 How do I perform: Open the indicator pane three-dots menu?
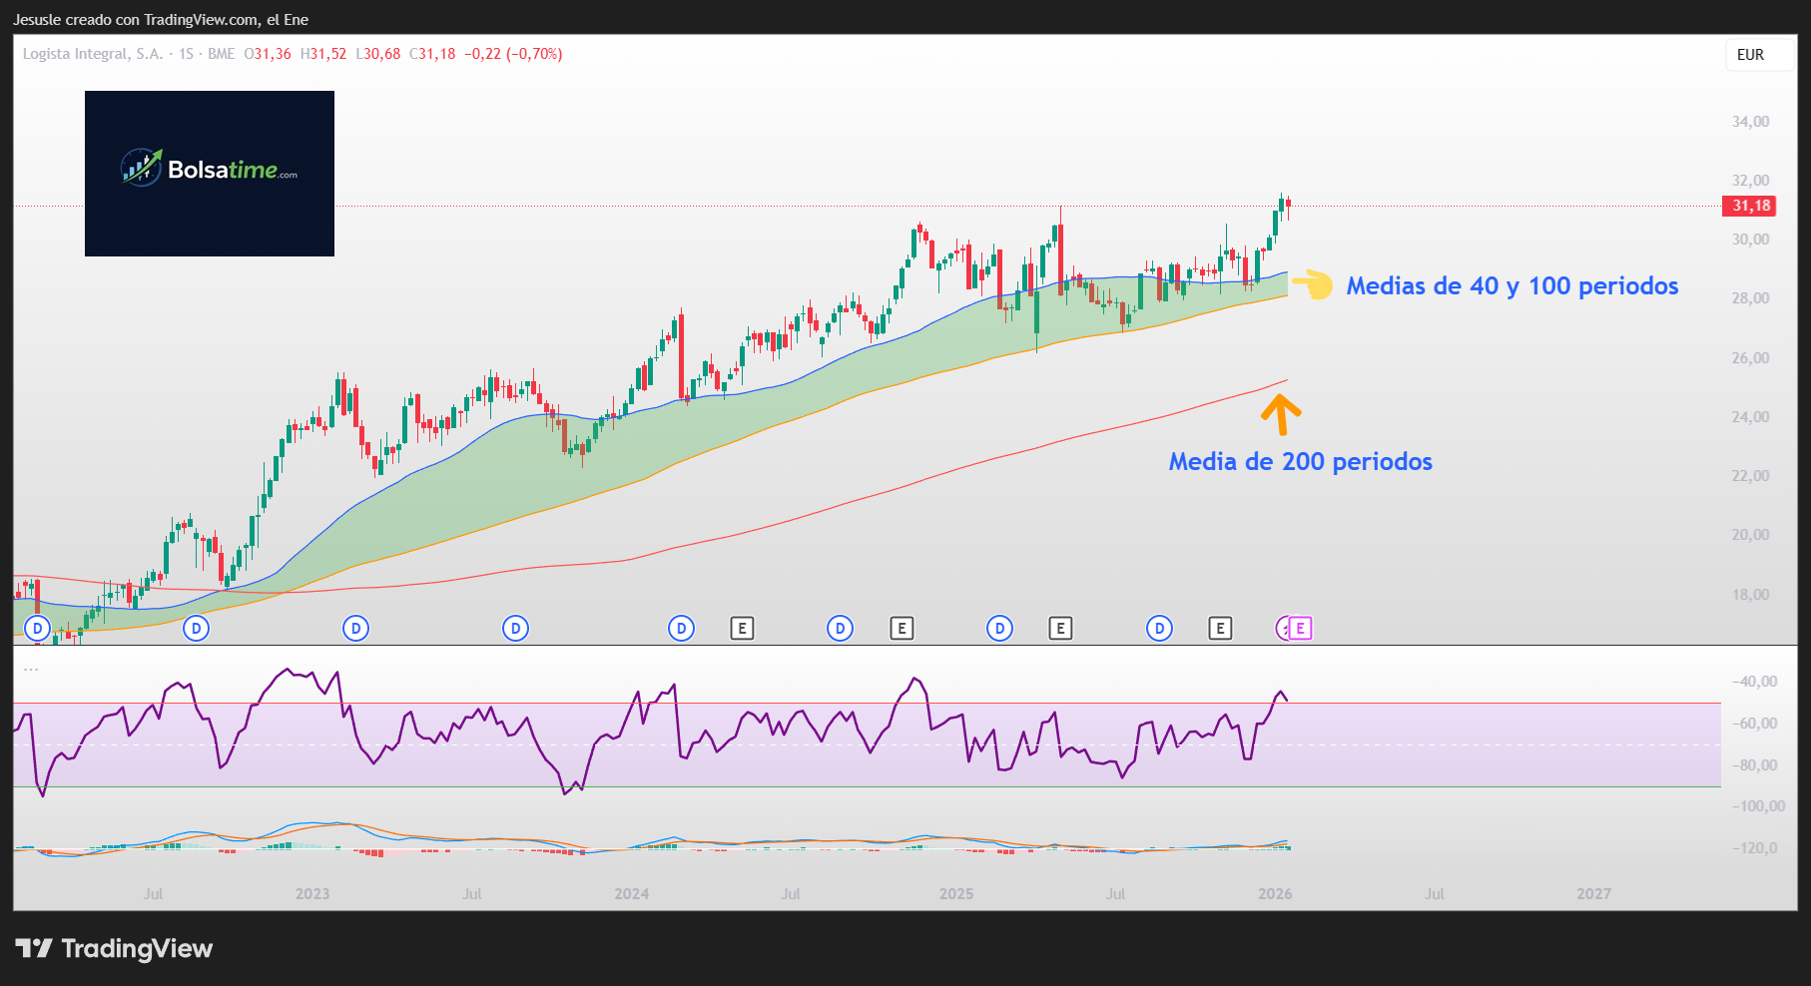[x=31, y=669]
